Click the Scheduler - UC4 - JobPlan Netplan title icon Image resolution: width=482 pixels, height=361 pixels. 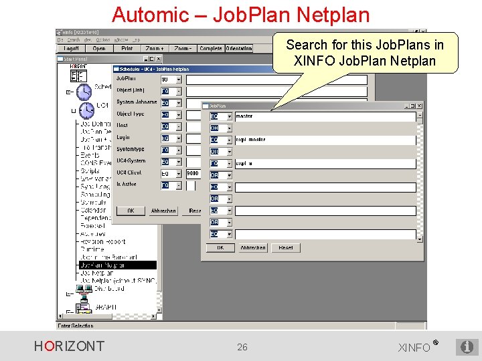point(116,69)
